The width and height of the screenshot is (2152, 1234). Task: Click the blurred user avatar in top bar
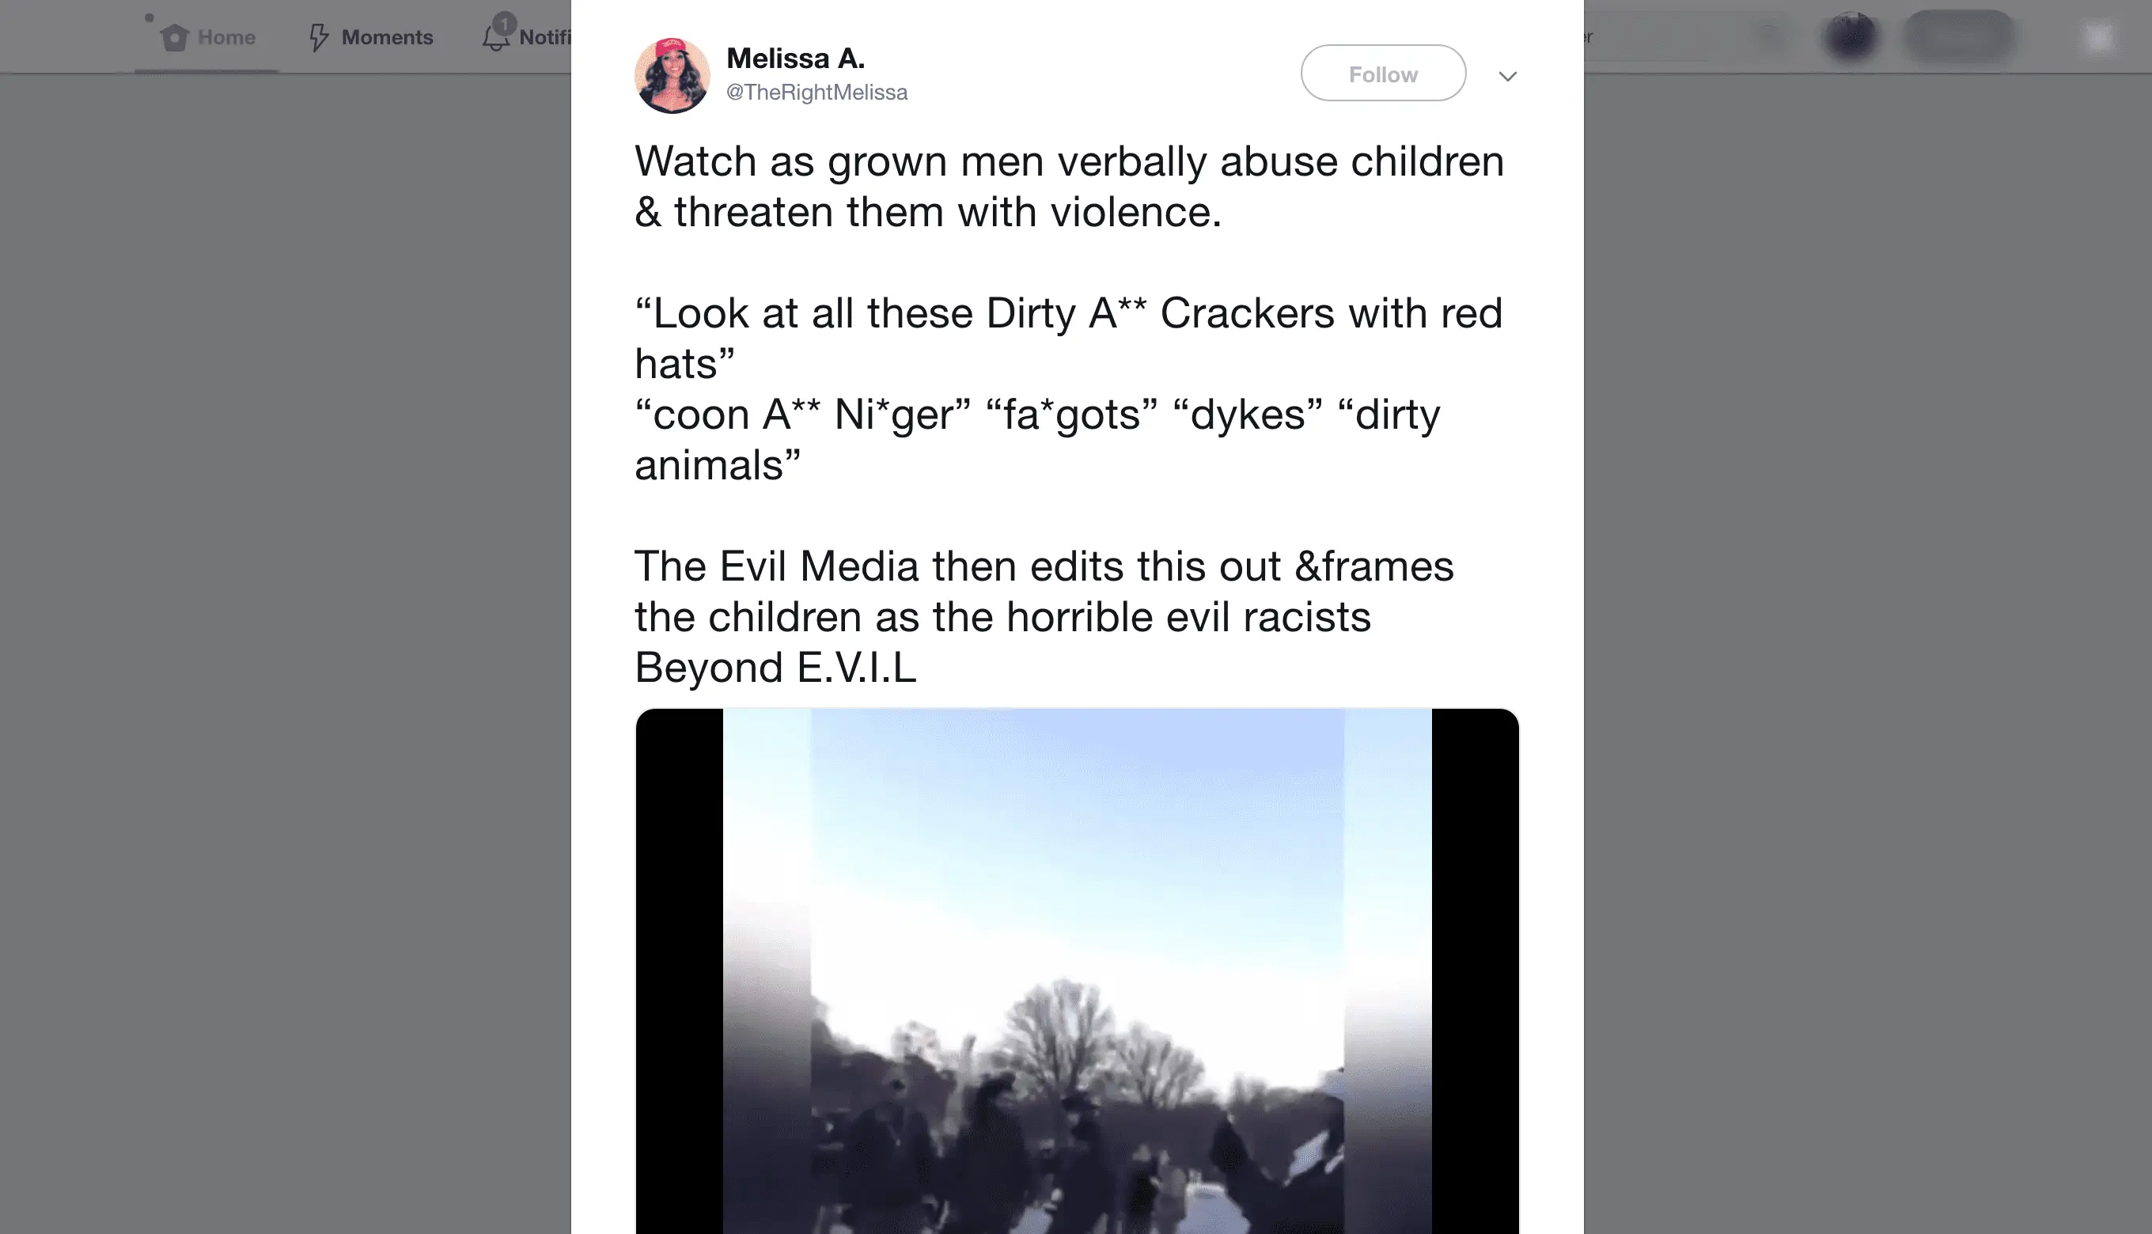point(1851,37)
